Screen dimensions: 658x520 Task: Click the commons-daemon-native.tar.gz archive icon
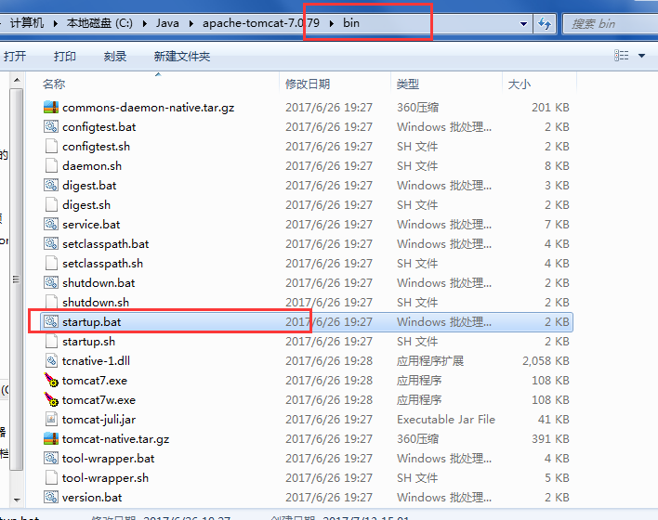coord(51,108)
